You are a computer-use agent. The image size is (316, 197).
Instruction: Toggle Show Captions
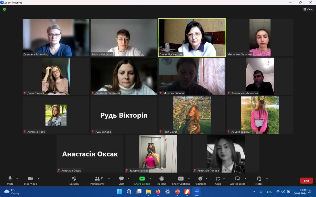(x=181, y=180)
